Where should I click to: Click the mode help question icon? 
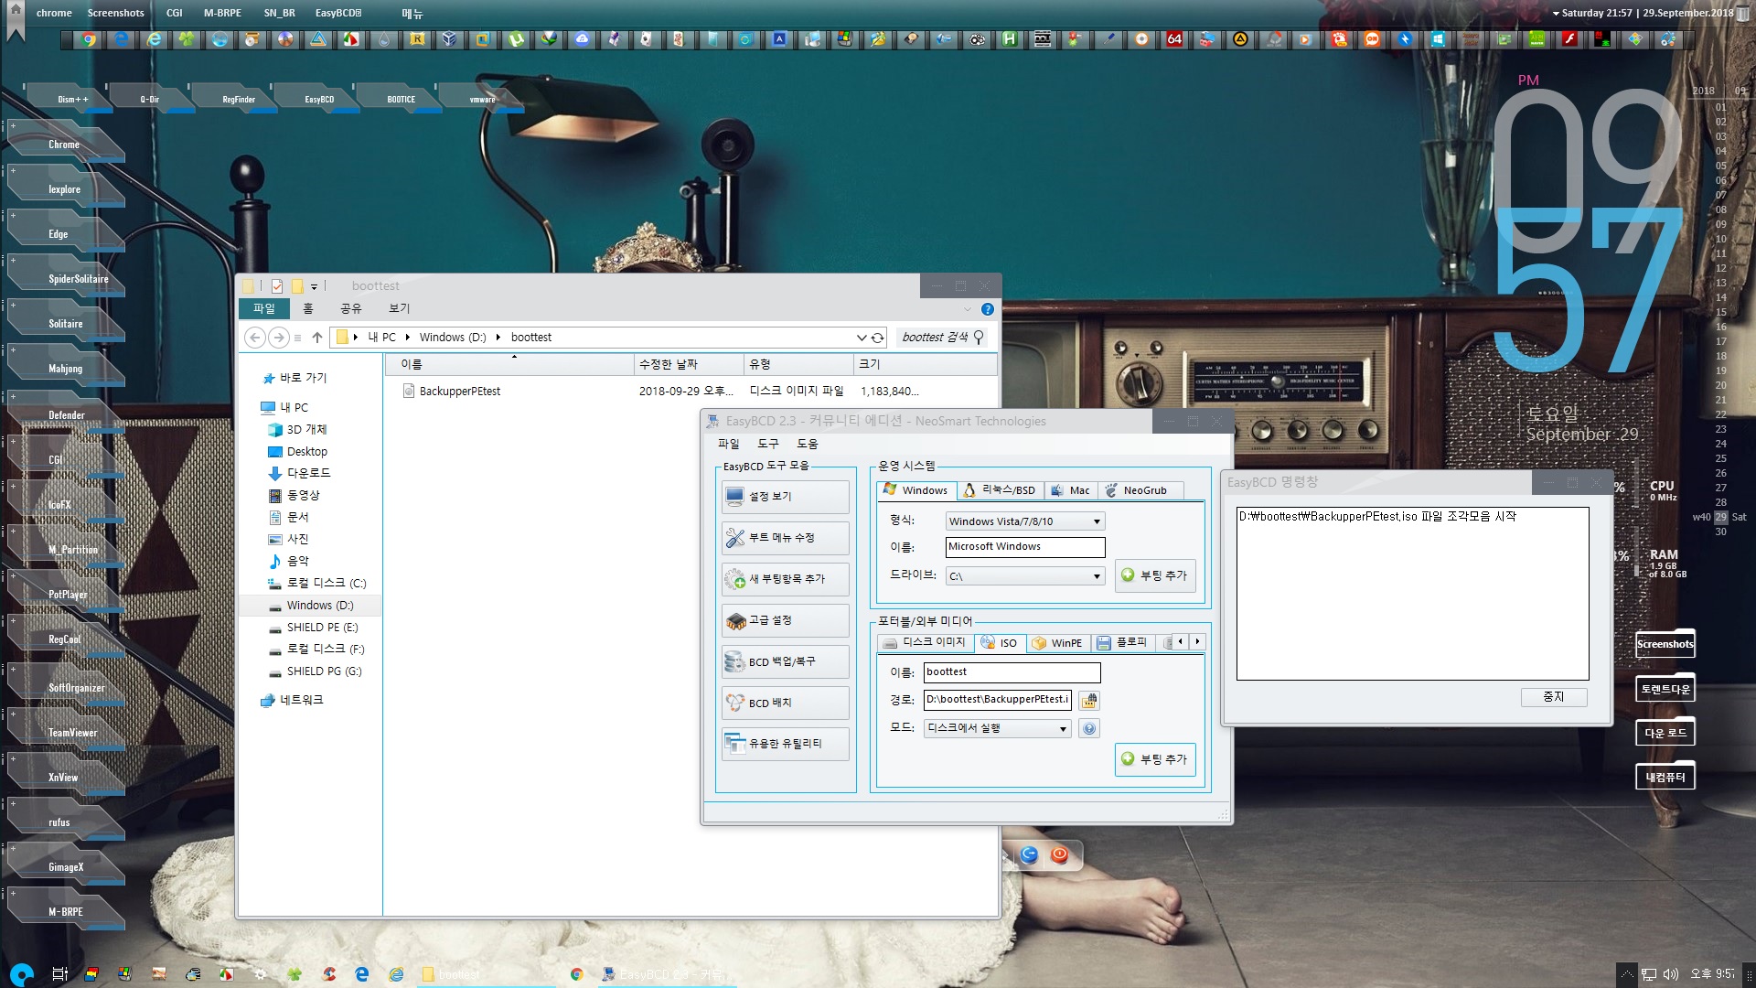click(x=1088, y=729)
